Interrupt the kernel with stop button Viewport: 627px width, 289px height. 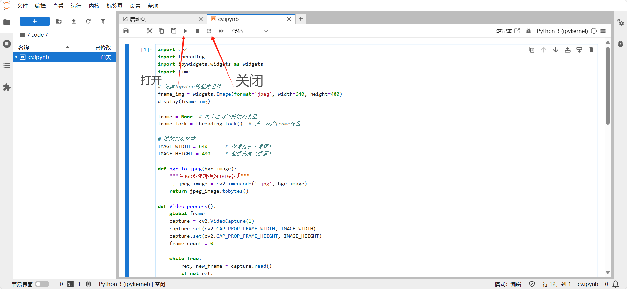pos(197,31)
